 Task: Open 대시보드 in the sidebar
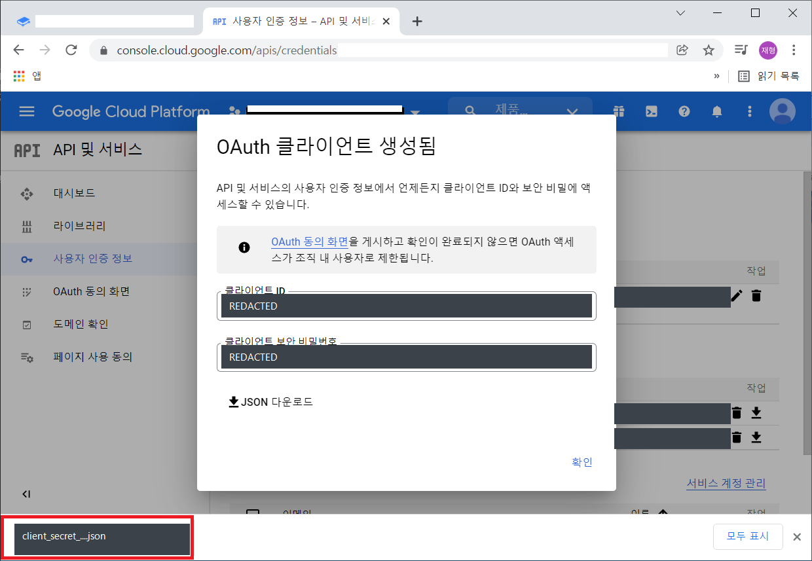pyautogui.click(x=74, y=193)
